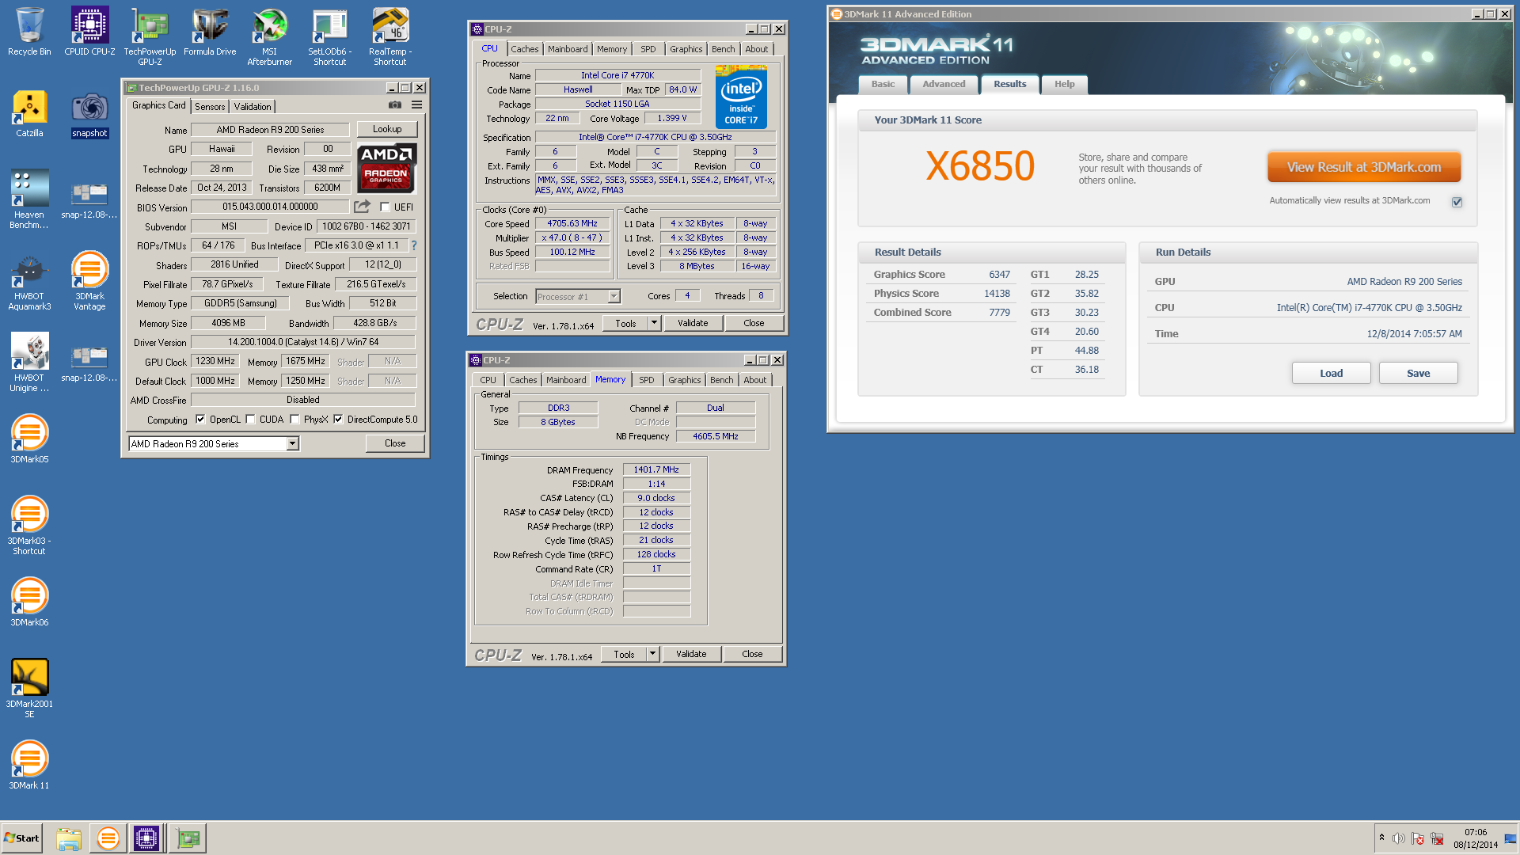1520x855 pixels.
Task: Switch to Sensors tab in GPU-Z
Action: [210, 106]
